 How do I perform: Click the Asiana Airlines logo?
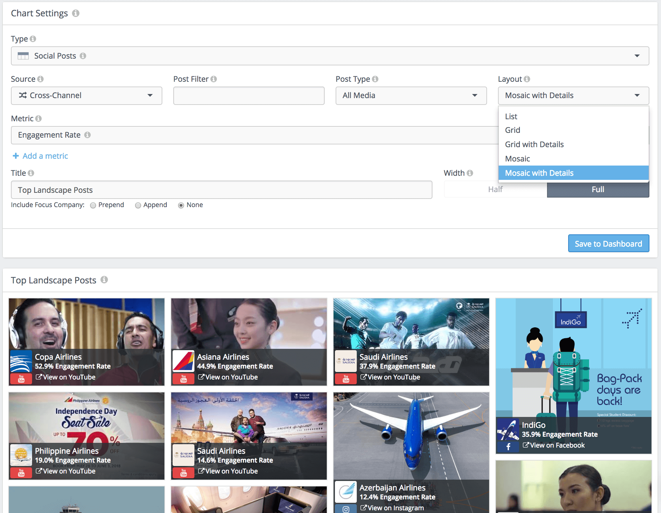coord(183,361)
